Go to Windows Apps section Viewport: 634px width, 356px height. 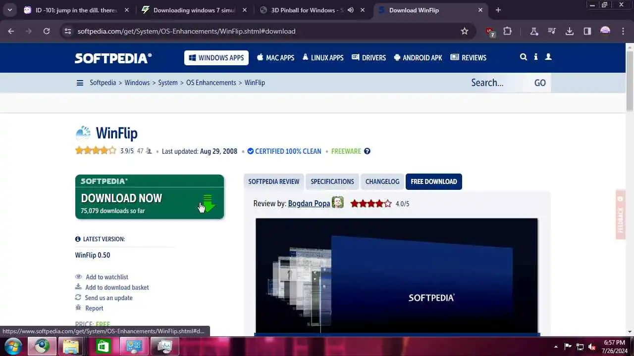pyautogui.click(x=216, y=58)
